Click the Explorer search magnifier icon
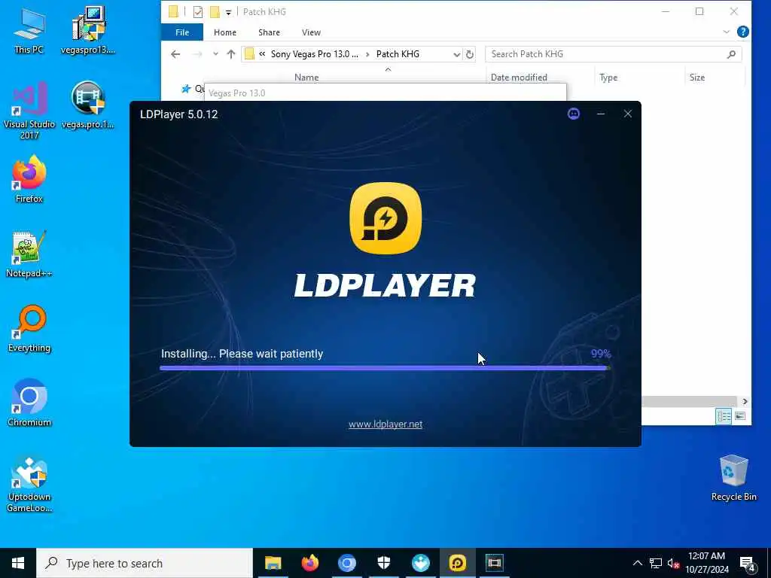 731,54
